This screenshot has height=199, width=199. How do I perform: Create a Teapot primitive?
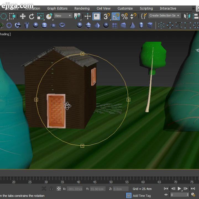pyautogui.click(x=53, y=25)
